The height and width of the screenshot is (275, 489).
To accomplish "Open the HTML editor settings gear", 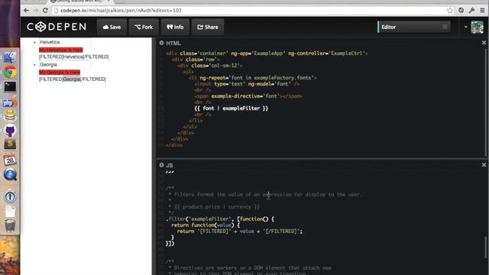I will click(161, 43).
